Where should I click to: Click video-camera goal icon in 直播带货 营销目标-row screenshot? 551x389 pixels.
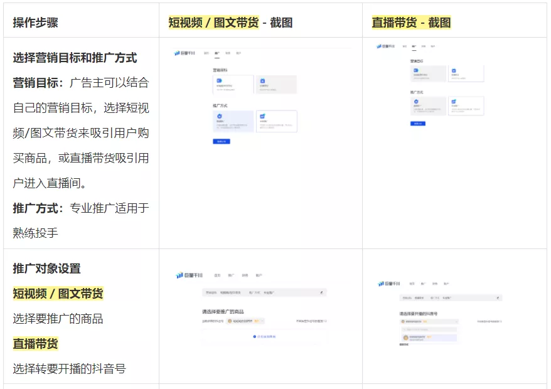pos(416,70)
